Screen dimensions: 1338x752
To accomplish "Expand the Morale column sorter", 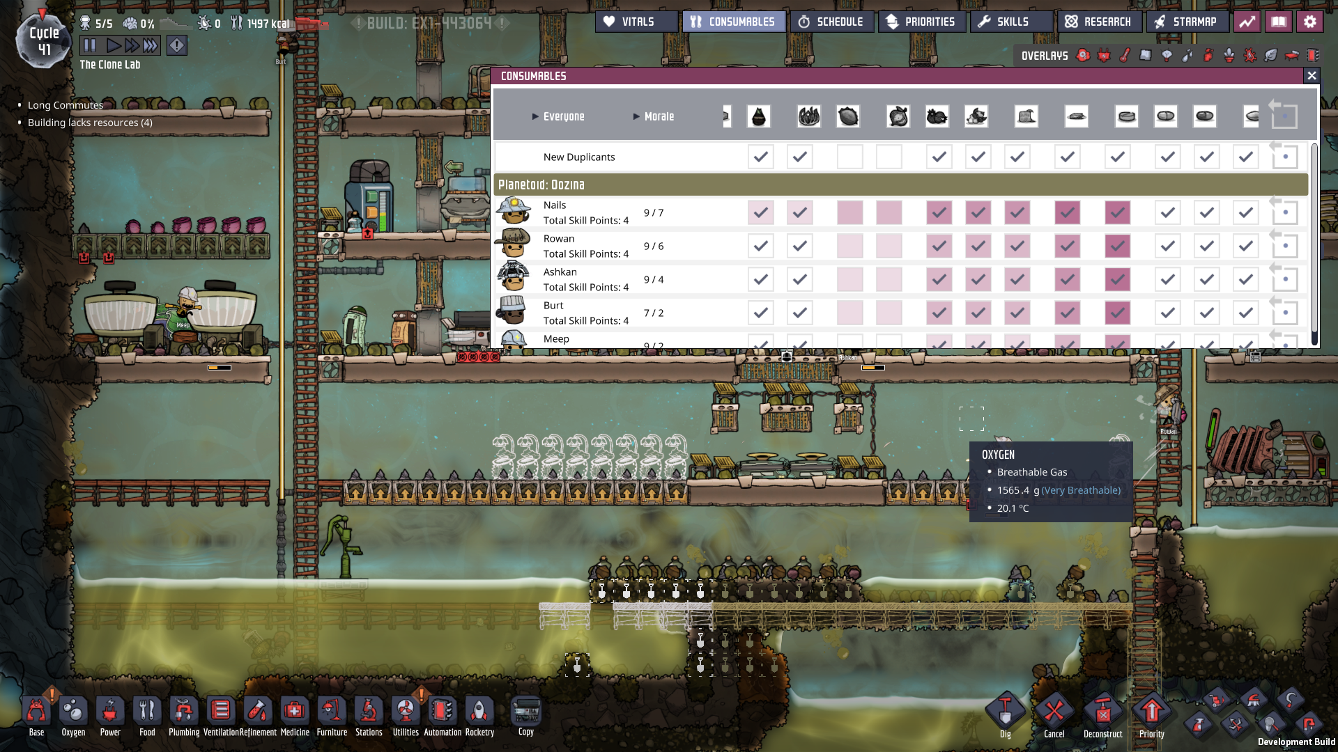I will tap(653, 116).
